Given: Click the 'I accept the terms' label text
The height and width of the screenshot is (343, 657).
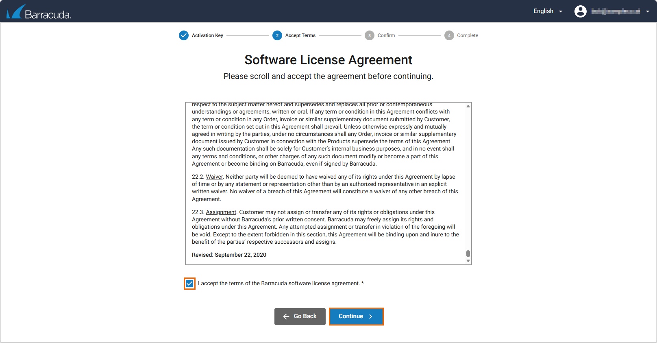Looking at the screenshot, I should (281, 283).
